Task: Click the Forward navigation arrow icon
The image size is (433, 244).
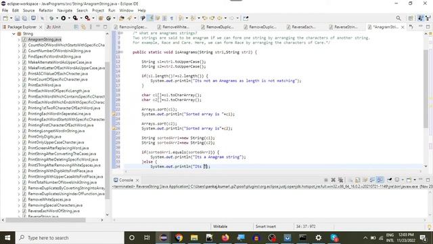Action: pyautogui.click(x=231, y=18)
